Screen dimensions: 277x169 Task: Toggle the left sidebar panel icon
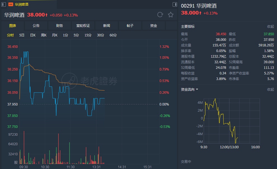(x=4, y=4)
